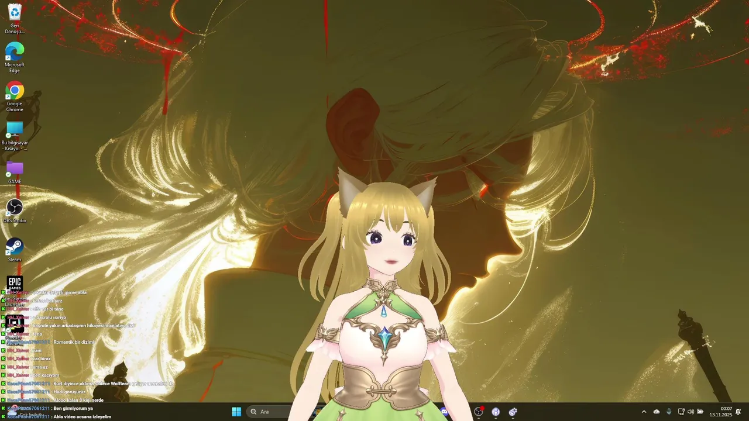The height and width of the screenshot is (421, 749).
Task: Expand hidden system tray icons chevron
Action: point(644,412)
